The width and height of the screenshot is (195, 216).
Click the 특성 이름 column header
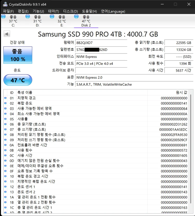click(x=82, y=93)
